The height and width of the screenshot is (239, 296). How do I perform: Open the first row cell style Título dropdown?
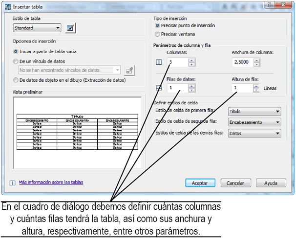(254, 111)
